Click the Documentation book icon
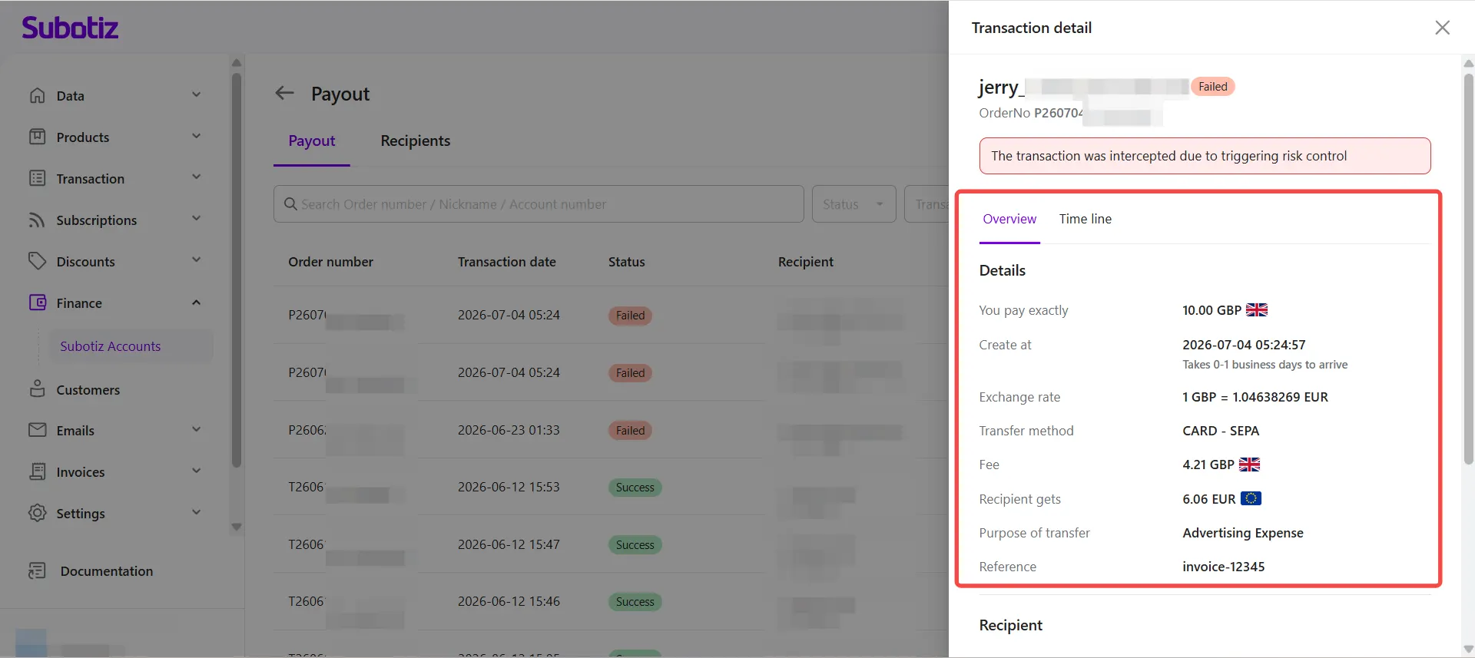 tap(37, 570)
